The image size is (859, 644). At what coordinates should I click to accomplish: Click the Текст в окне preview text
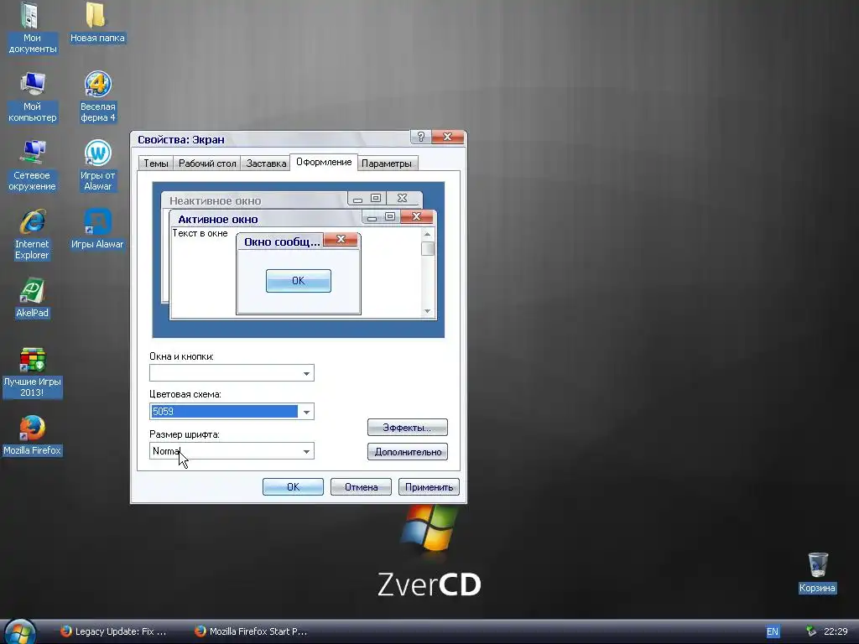pos(200,233)
